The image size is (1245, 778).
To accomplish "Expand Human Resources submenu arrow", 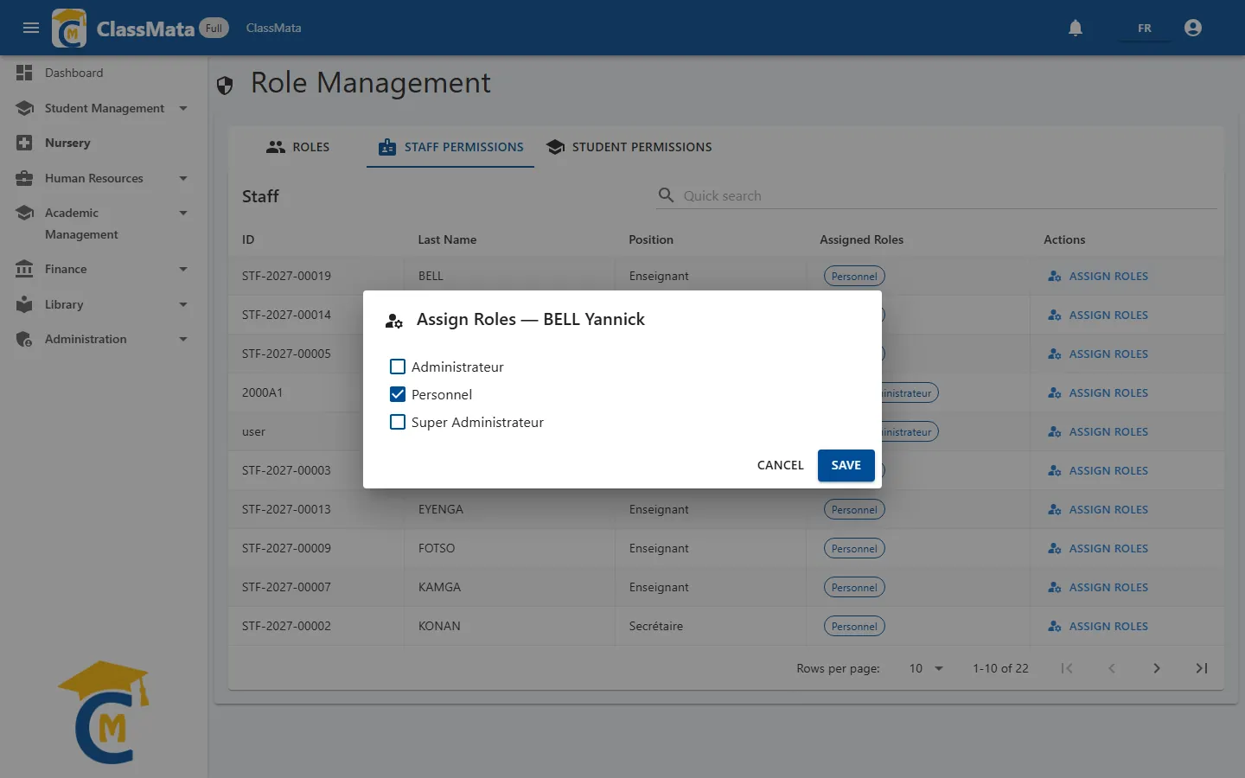I will (x=183, y=178).
